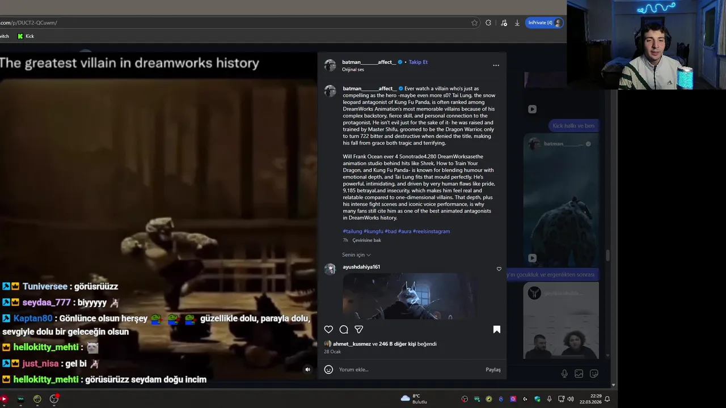
Task: Open the taskbar volume speaker icon
Action: click(x=571, y=399)
